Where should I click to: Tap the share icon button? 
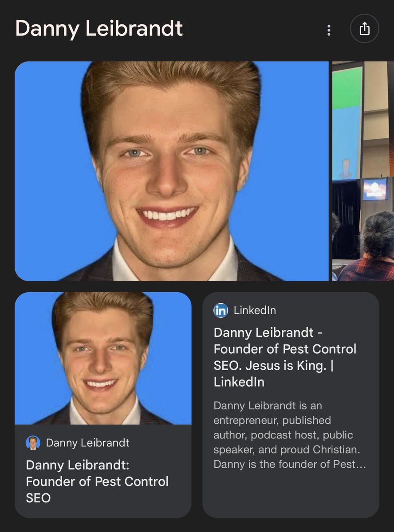tap(364, 29)
